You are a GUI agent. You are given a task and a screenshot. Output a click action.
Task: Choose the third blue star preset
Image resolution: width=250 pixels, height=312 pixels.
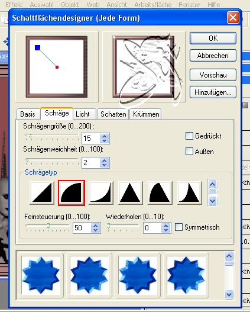click(x=138, y=275)
